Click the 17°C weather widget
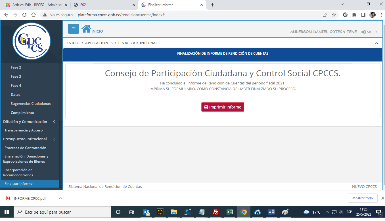385x221 pixels. (312, 212)
